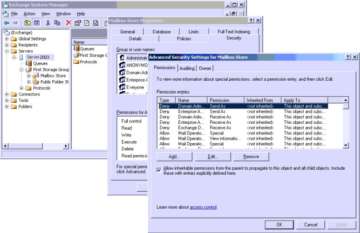This screenshot has height=233, width=360.
Task: Expand the Mailbox Store node
Action: pos(29,76)
